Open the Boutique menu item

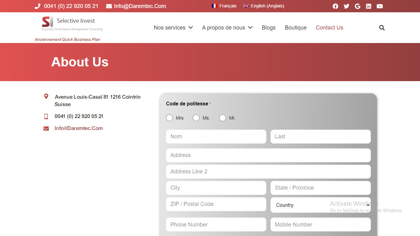point(295,28)
